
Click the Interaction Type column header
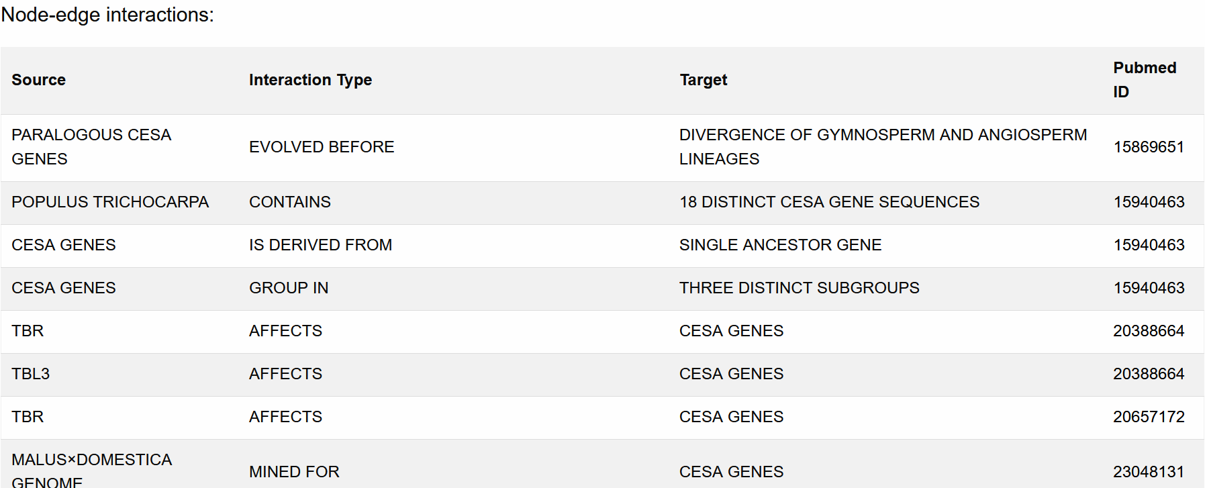coord(310,80)
